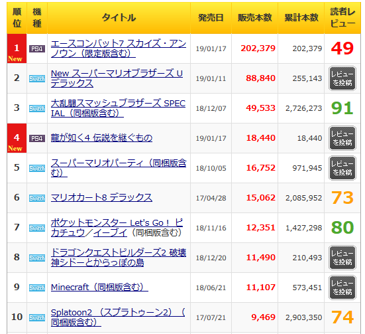Click the rank 4 New badge

point(17,138)
